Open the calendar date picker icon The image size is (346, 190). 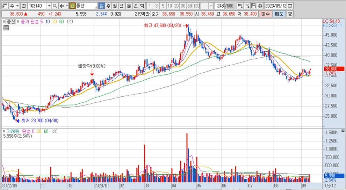[290, 6]
